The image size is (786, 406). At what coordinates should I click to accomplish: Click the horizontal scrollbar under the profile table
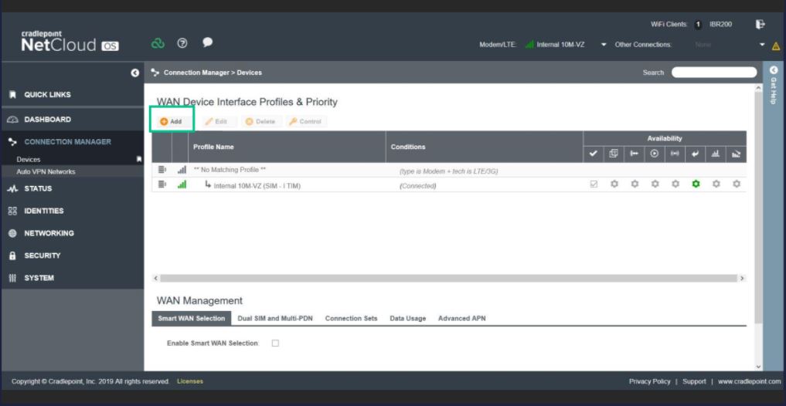click(x=448, y=278)
